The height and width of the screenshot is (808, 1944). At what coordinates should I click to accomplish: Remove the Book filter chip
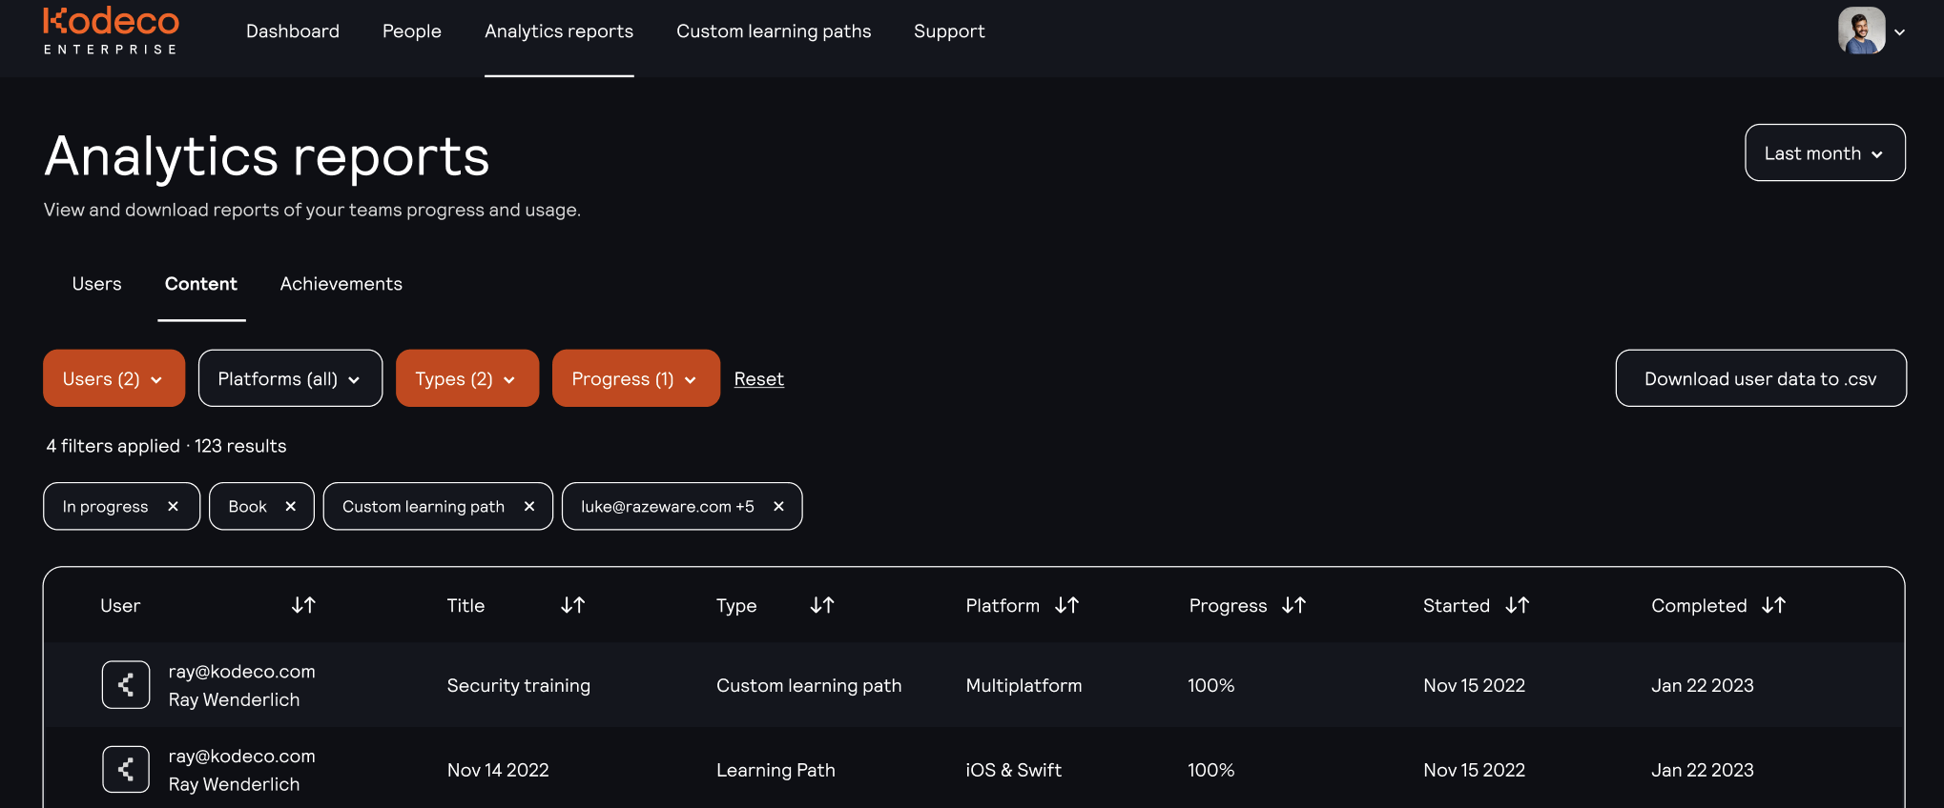(x=290, y=506)
